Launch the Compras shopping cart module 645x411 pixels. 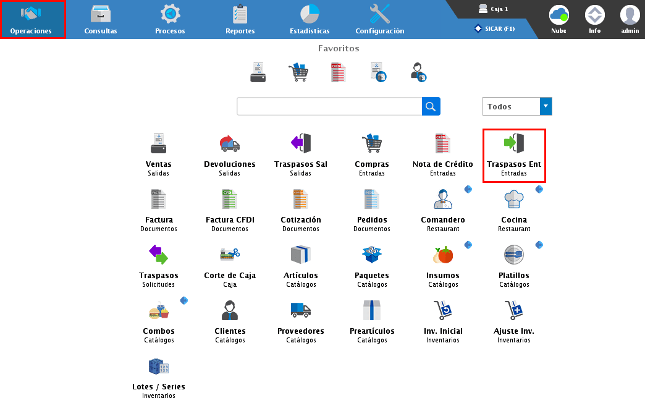pyautogui.click(x=372, y=144)
